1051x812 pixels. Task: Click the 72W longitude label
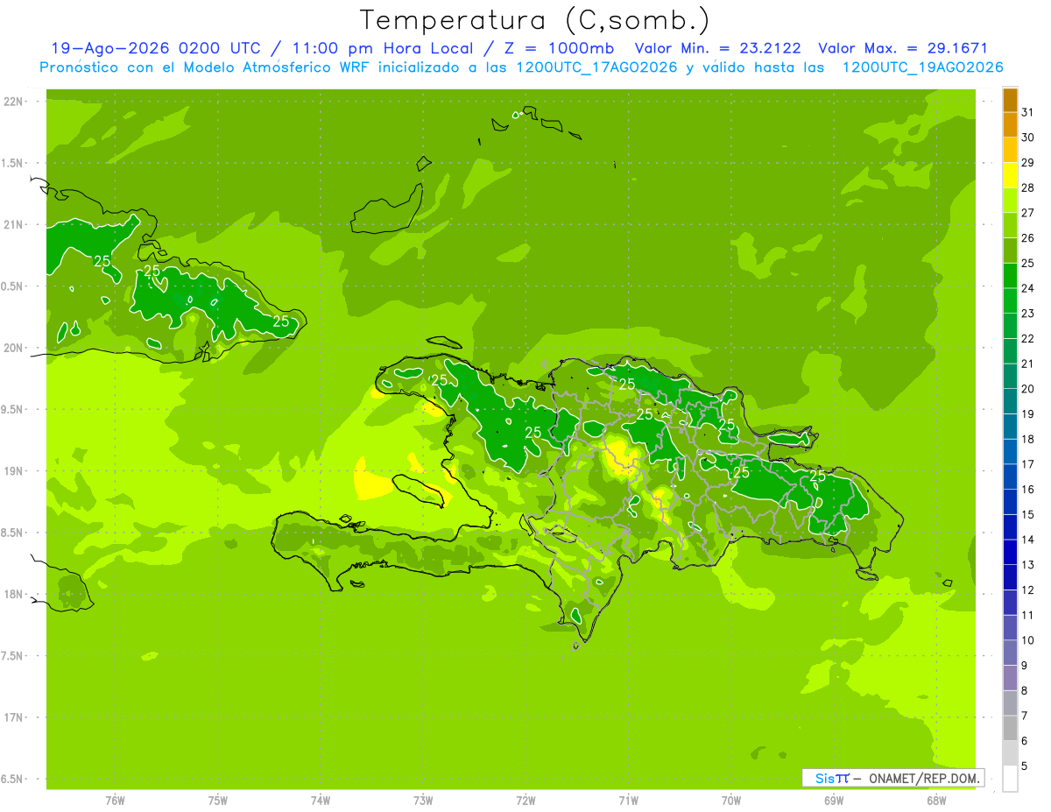pos(525,801)
